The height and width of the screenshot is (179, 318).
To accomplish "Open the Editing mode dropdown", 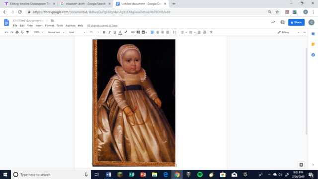I will 288,32.
